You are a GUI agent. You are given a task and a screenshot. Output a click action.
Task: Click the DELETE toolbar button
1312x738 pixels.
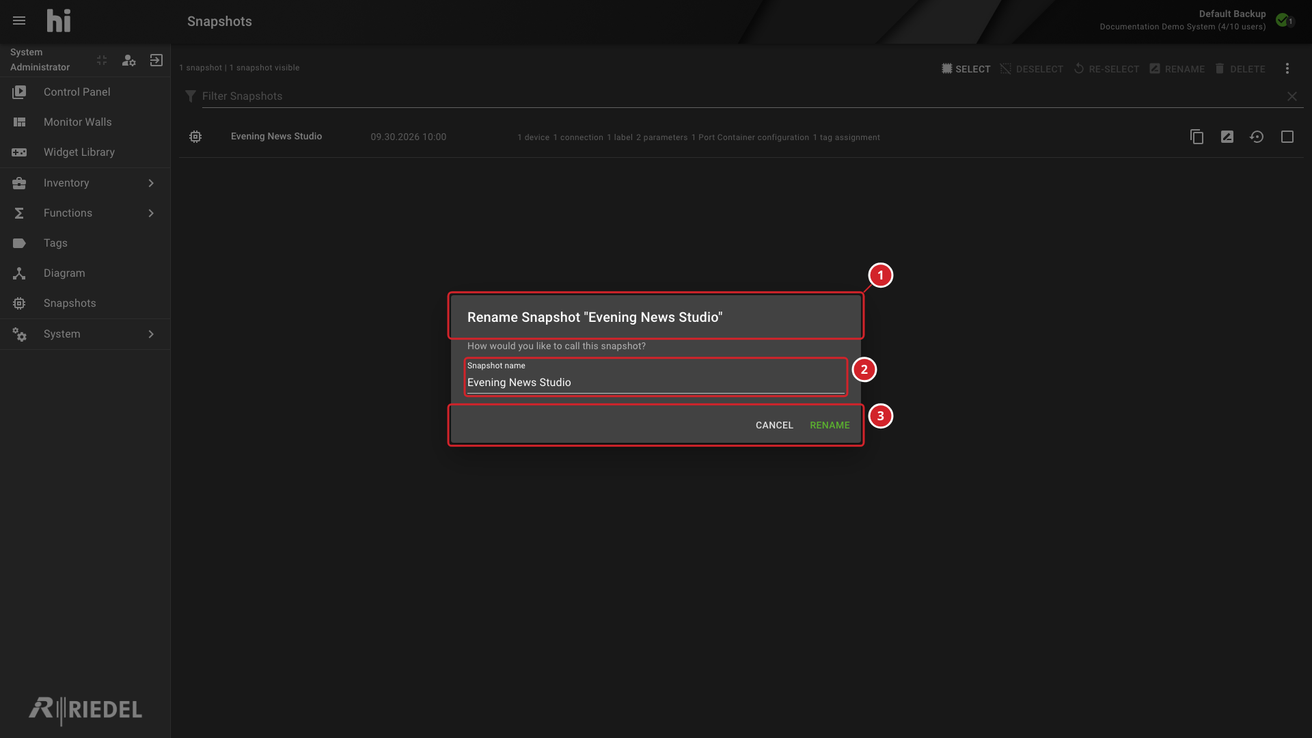click(x=1240, y=69)
